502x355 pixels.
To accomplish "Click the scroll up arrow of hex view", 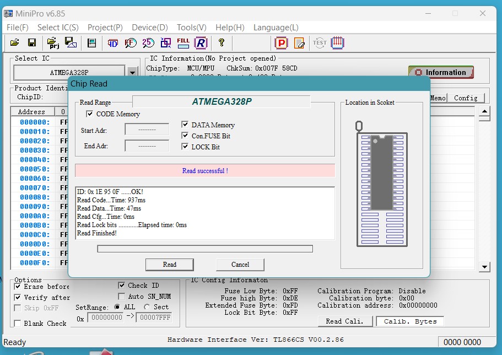I will click(x=484, y=111).
